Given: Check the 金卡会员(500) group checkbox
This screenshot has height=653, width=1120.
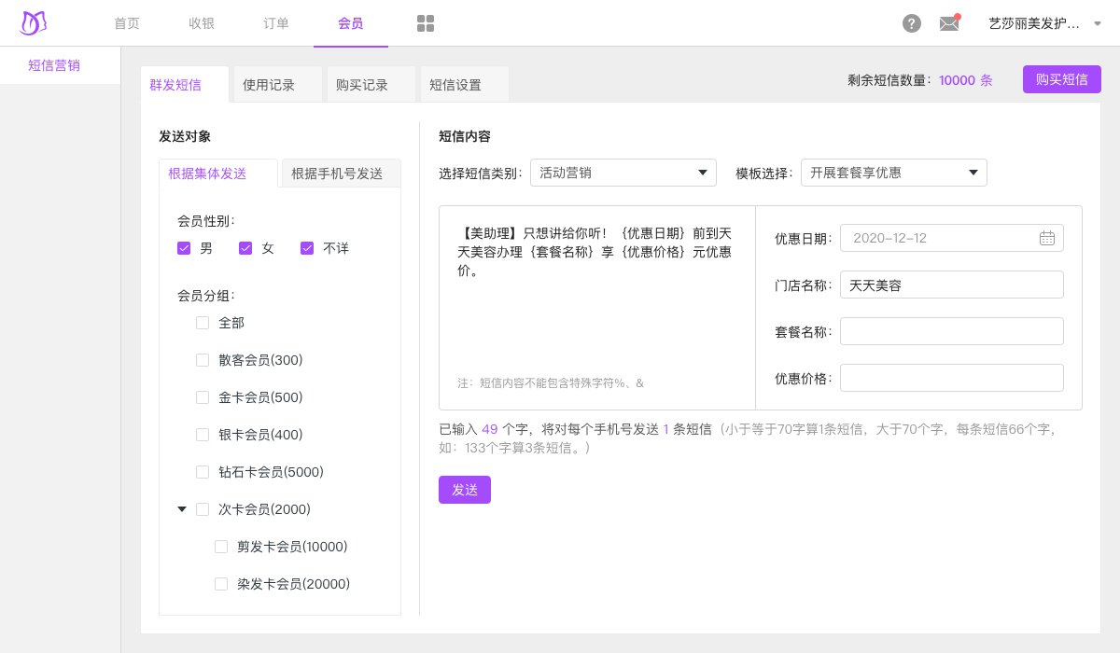Looking at the screenshot, I should tap(203, 397).
